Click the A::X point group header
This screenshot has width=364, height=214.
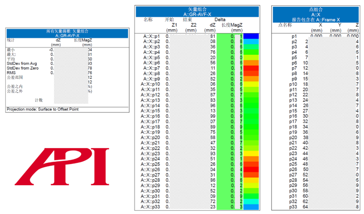[x=316, y=14]
